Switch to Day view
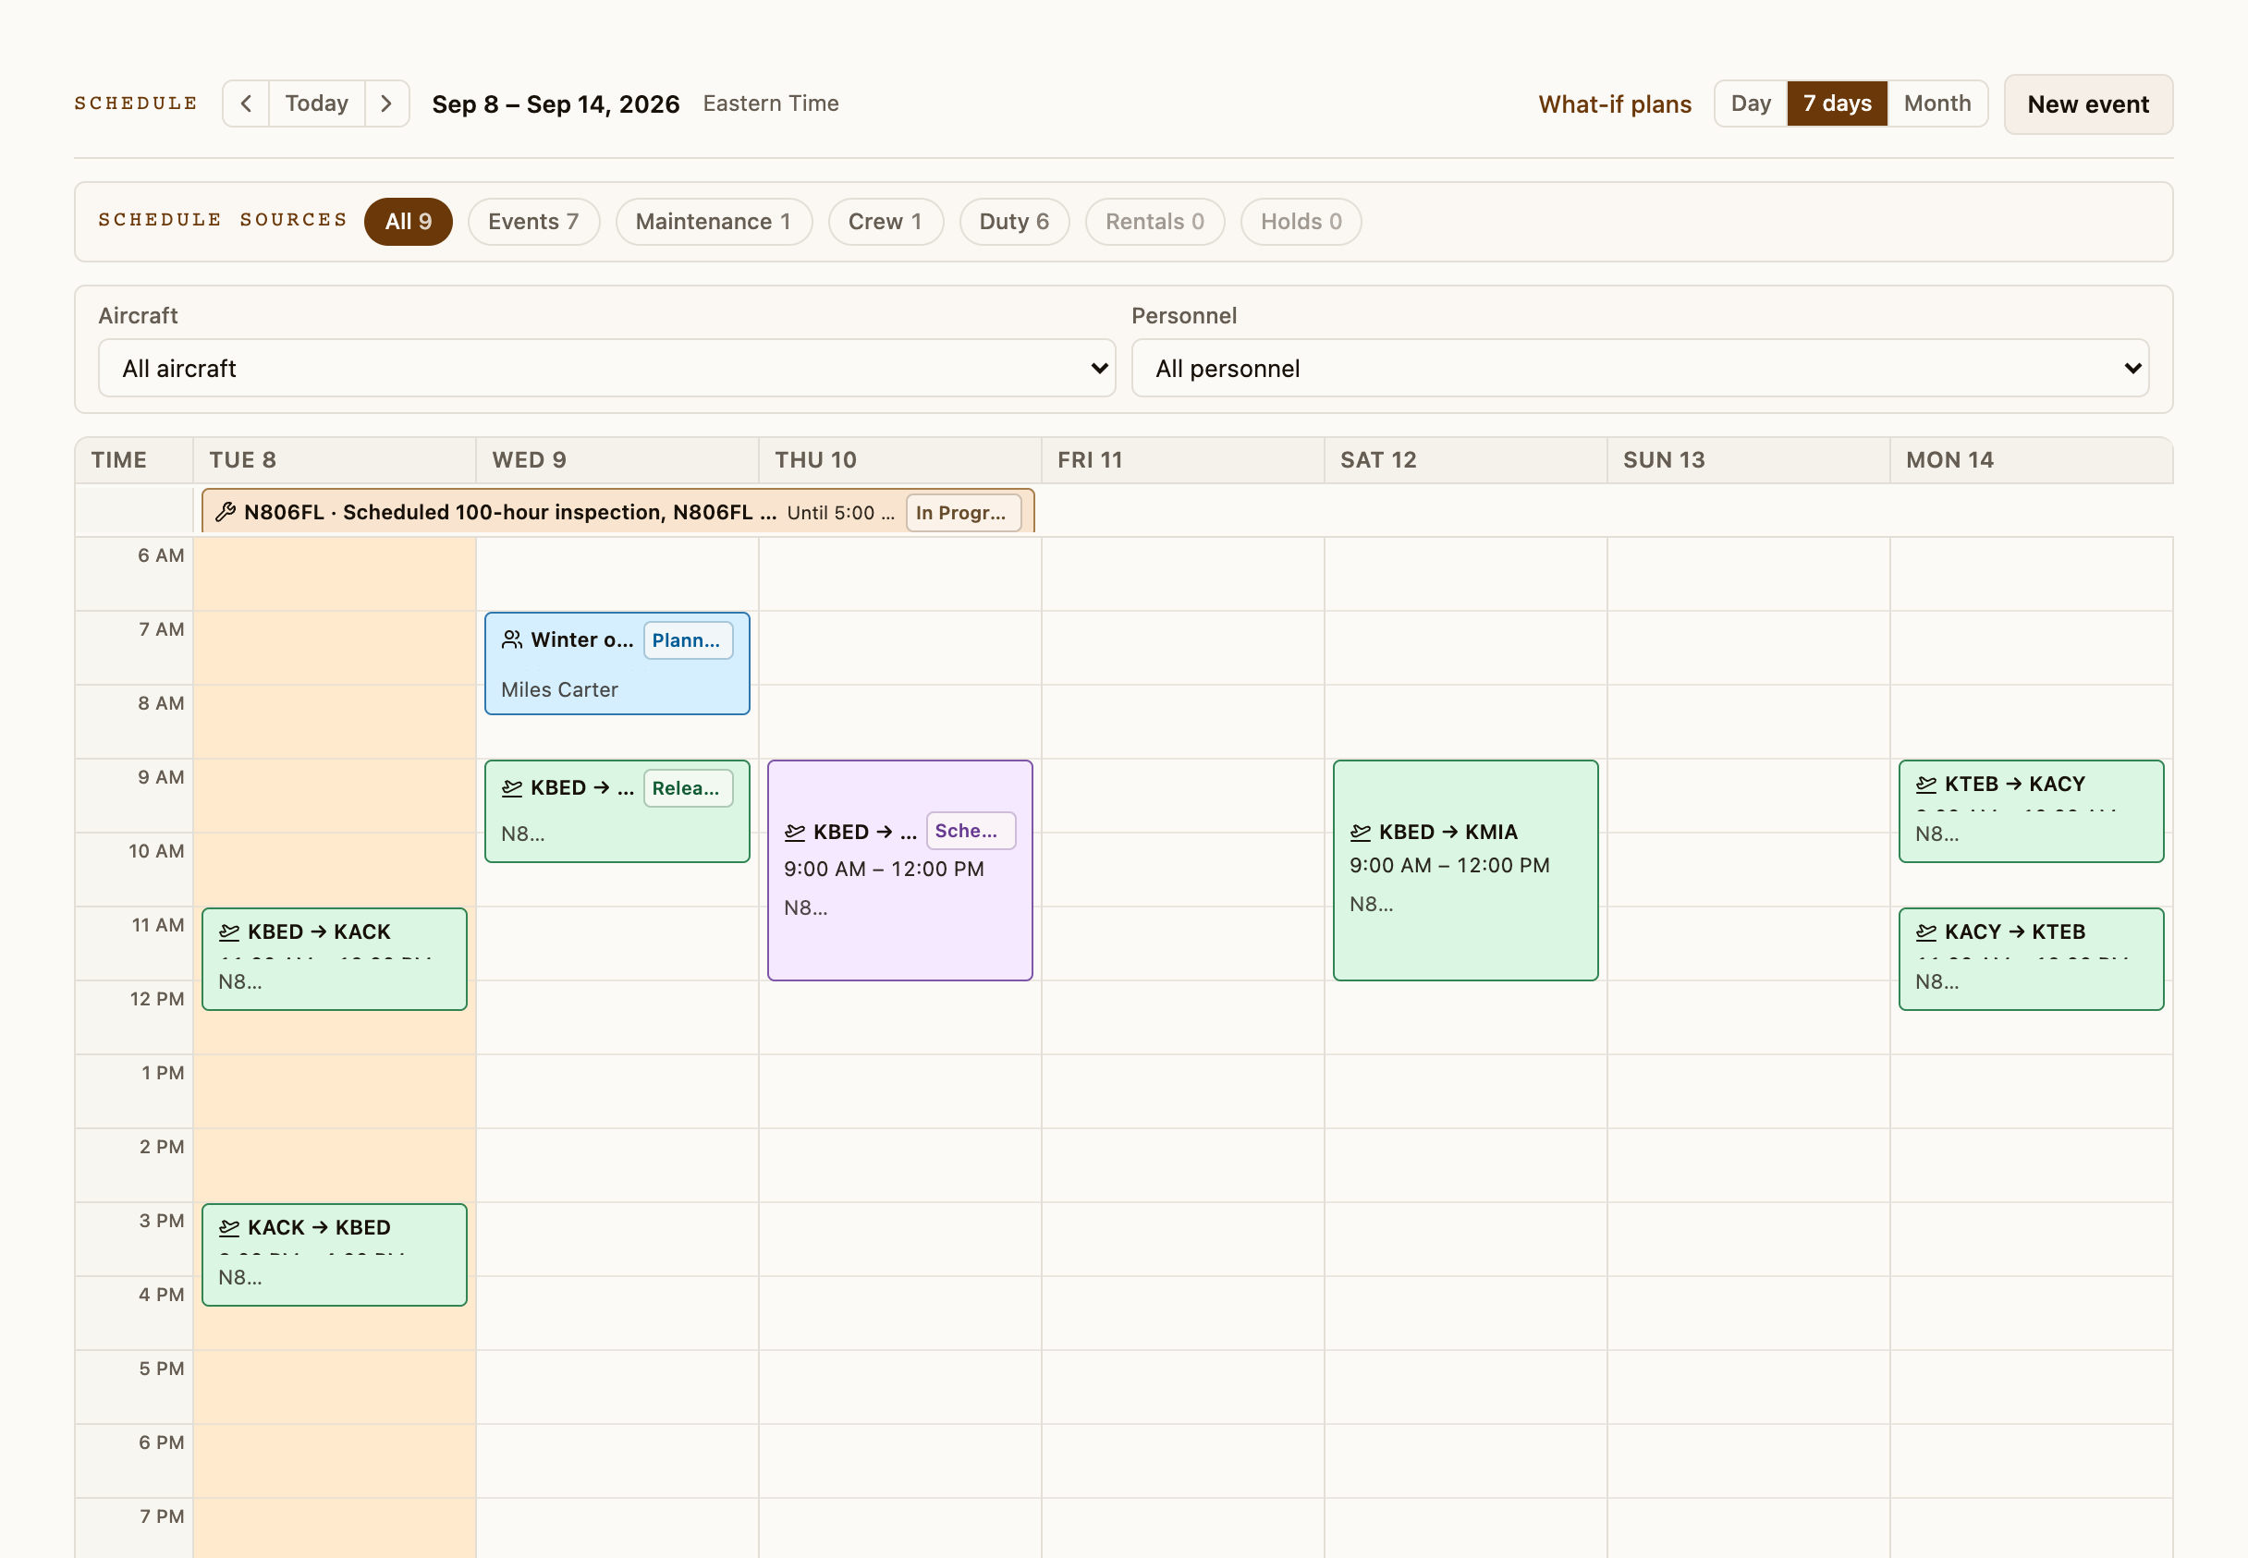The image size is (2248, 1558). pos(1750,103)
